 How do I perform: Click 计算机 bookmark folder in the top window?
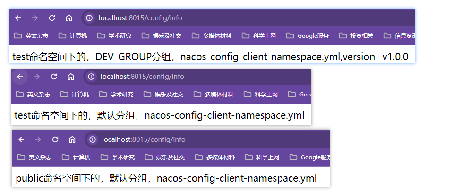tap(73, 35)
